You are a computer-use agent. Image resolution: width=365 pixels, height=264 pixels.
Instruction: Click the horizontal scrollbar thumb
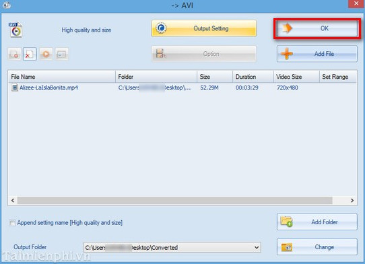coord(175,201)
